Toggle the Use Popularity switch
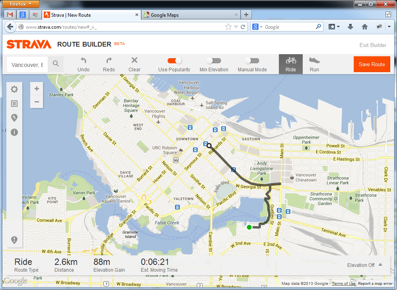This screenshot has width=397, height=290. coord(174,61)
